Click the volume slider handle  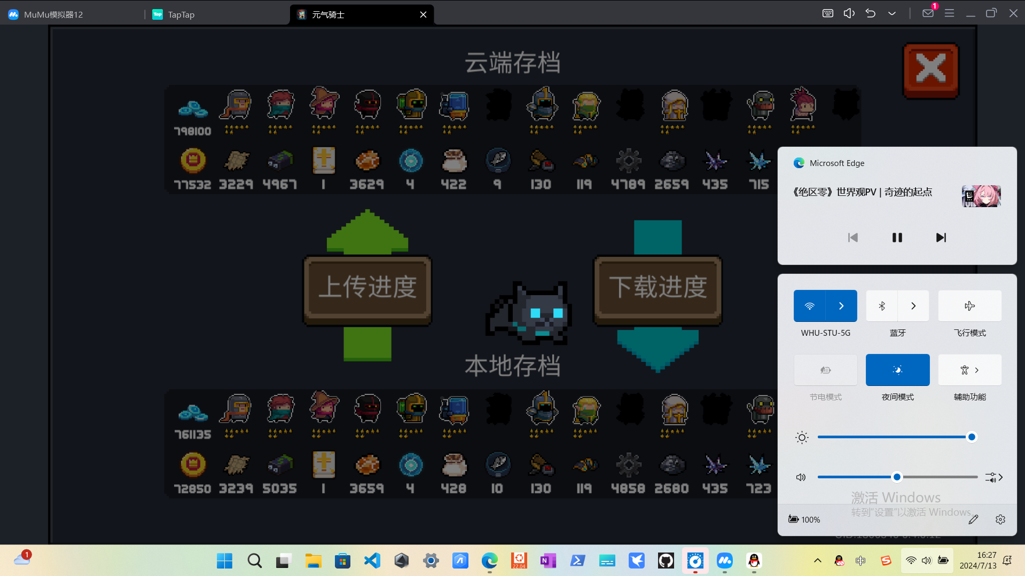click(x=897, y=477)
